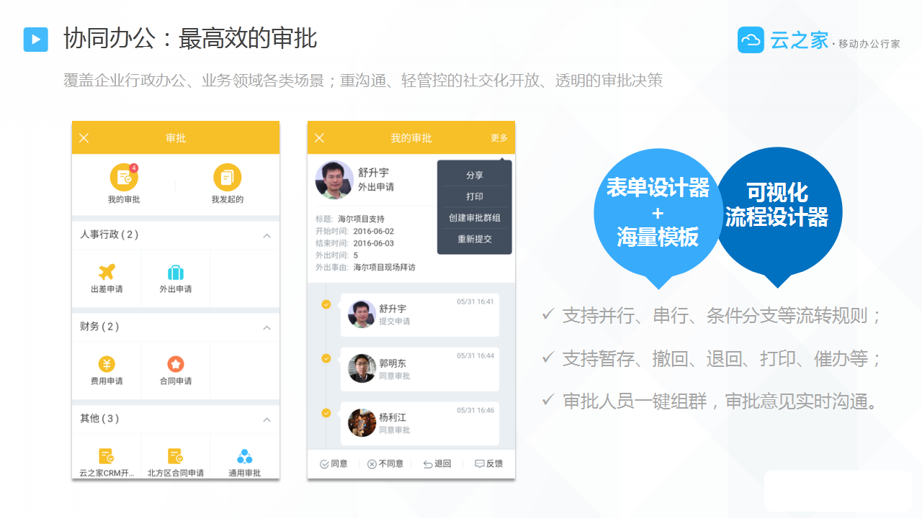Click the 其他 (3) section header
Image resolution: width=922 pixels, height=518 pixels.
176,419
